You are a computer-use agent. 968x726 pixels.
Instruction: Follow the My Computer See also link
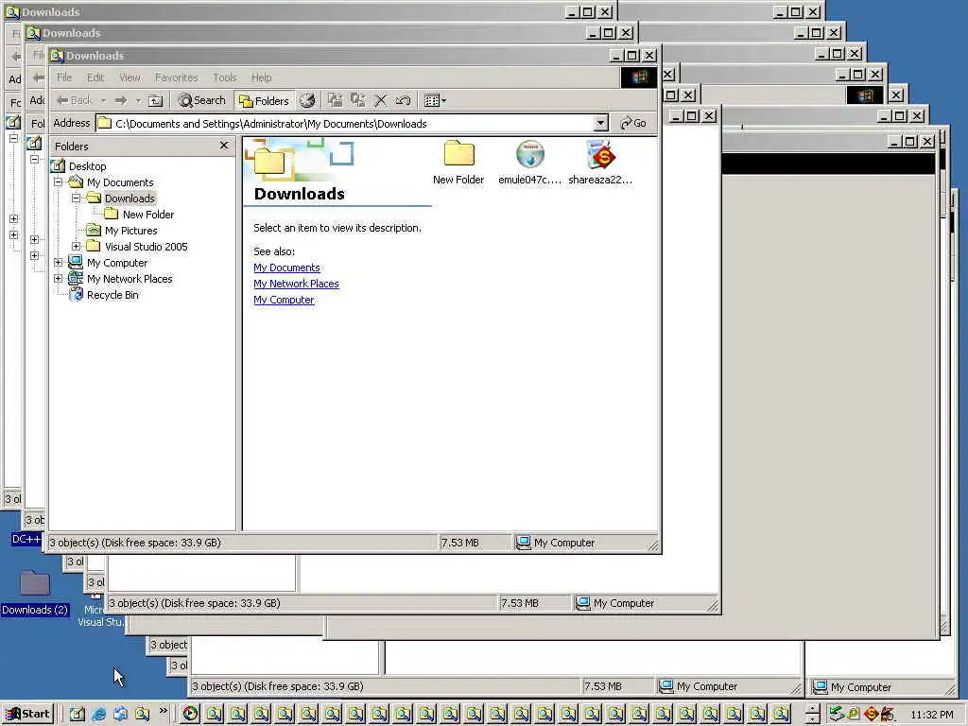click(x=284, y=300)
